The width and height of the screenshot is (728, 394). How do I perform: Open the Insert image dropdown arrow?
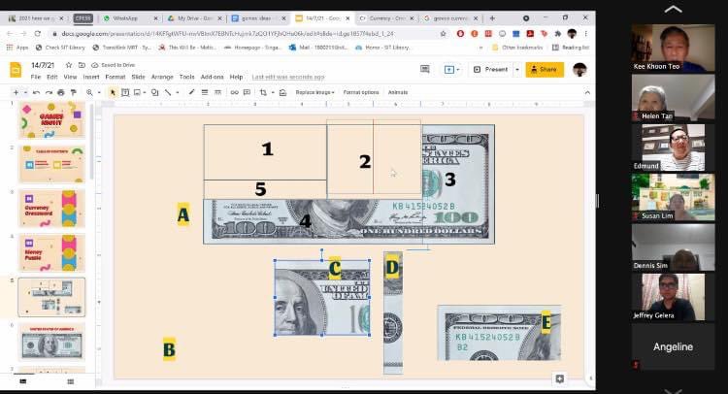tap(145, 92)
